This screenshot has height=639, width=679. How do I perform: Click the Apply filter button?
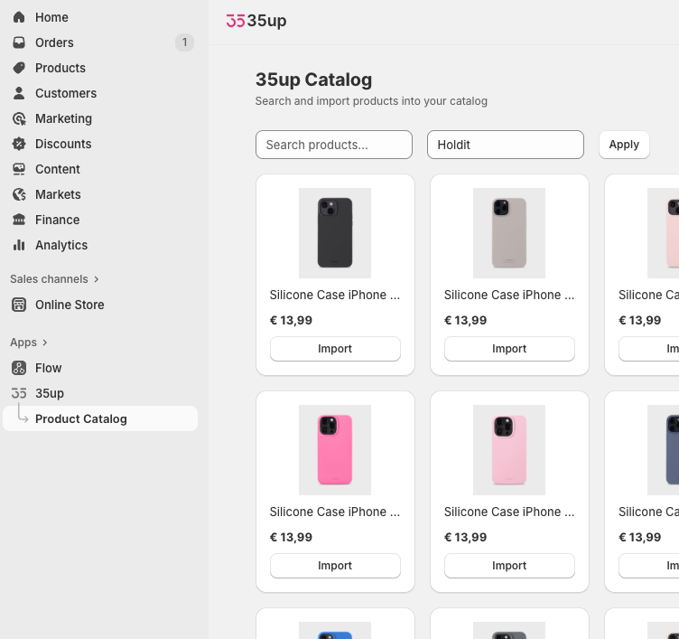pos(624,145)
